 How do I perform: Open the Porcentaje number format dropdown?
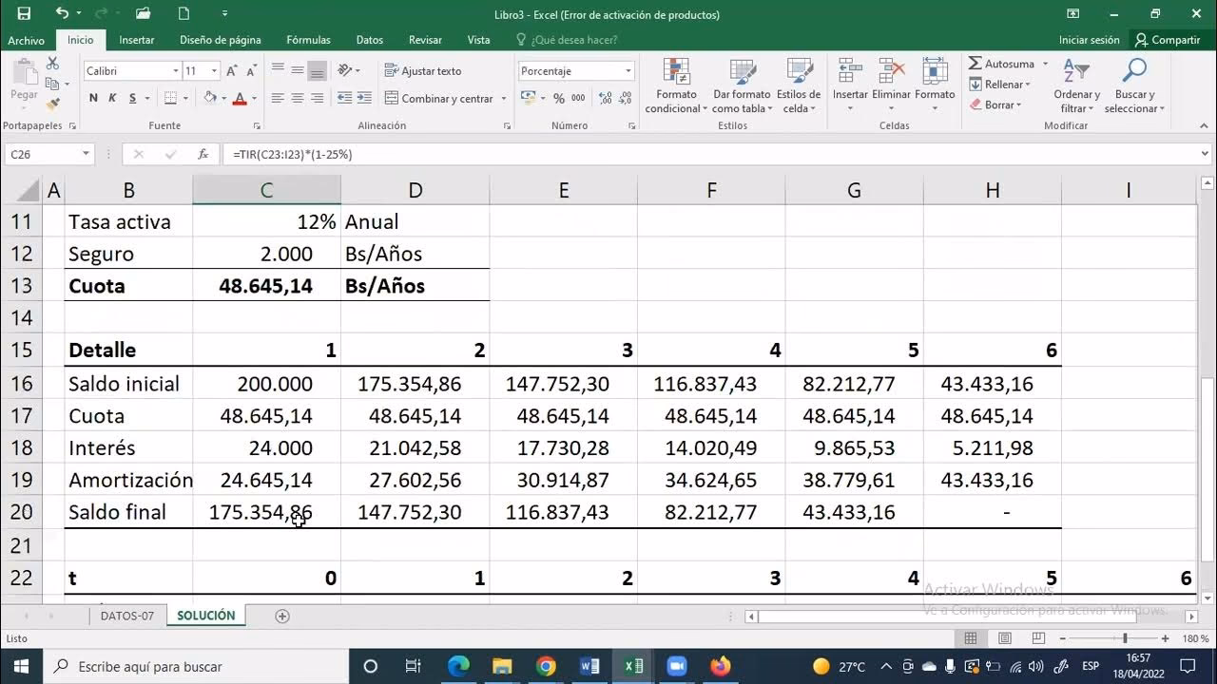click(628, 71)
